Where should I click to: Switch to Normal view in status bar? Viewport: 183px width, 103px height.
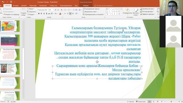[x=150, y=102]
